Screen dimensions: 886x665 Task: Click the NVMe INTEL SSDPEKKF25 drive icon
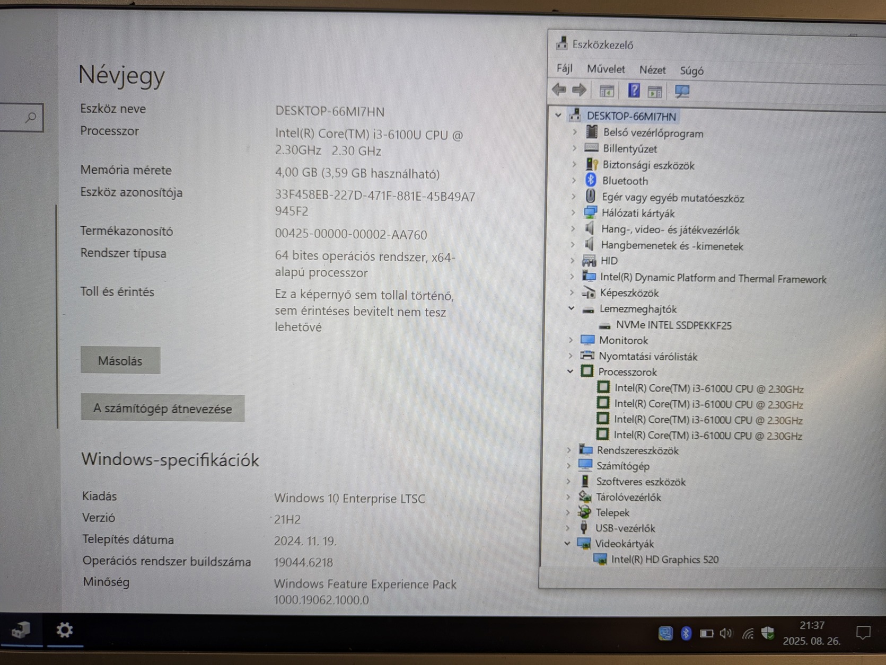pos(604,325)
